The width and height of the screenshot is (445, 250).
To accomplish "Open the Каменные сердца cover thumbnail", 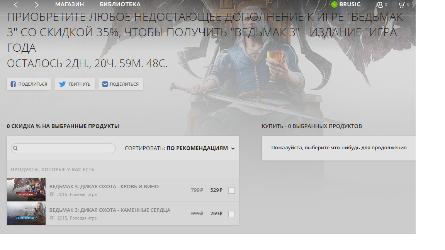I will 26,213.
